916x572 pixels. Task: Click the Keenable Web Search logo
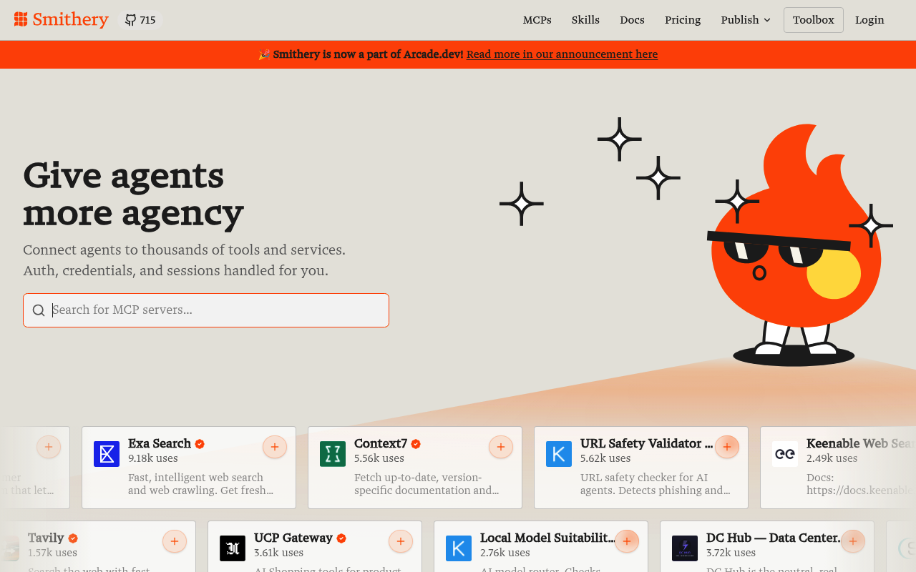coord(785,454)
